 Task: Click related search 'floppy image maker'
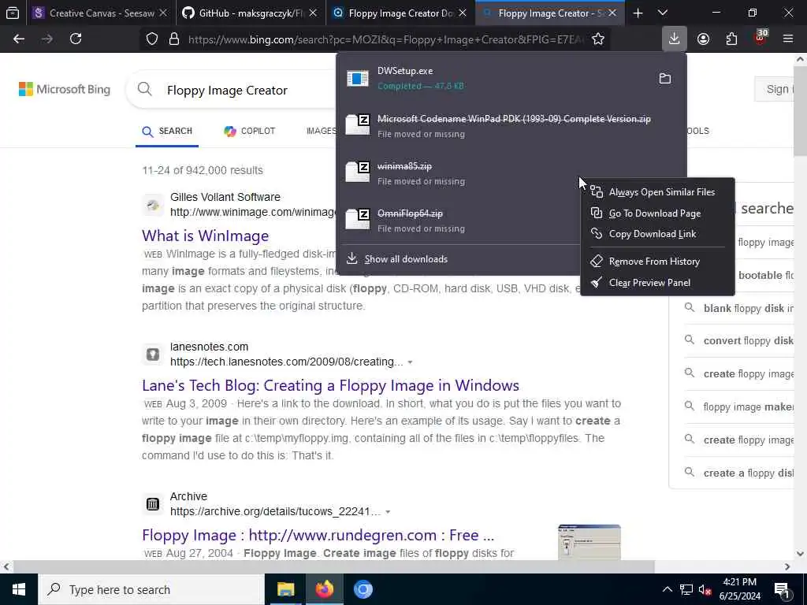click(x=738, y=407)
